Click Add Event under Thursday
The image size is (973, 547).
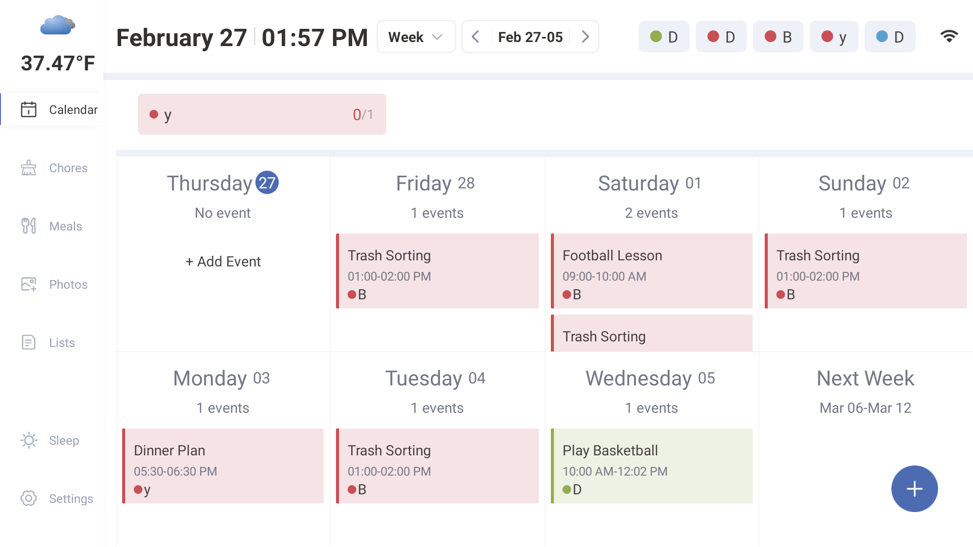pos(223,261)
